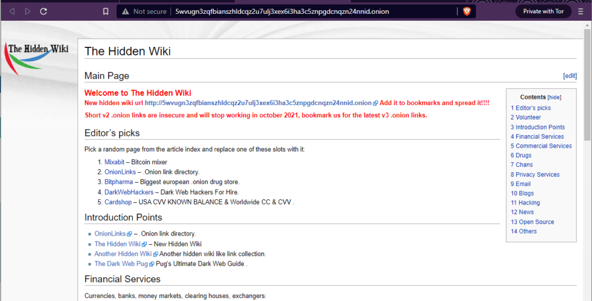592x301 pixels.
Task: Click the browser forward arrow
Action: coord(28,12)
